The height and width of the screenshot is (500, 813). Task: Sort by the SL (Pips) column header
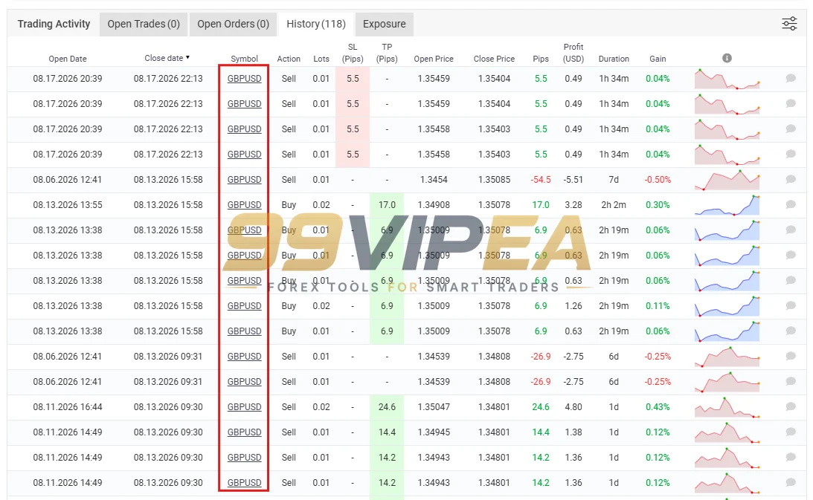[x=353, y=53]
